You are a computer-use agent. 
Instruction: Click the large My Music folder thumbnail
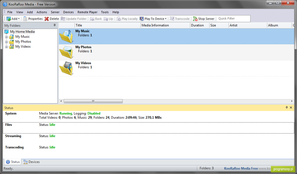66,36
